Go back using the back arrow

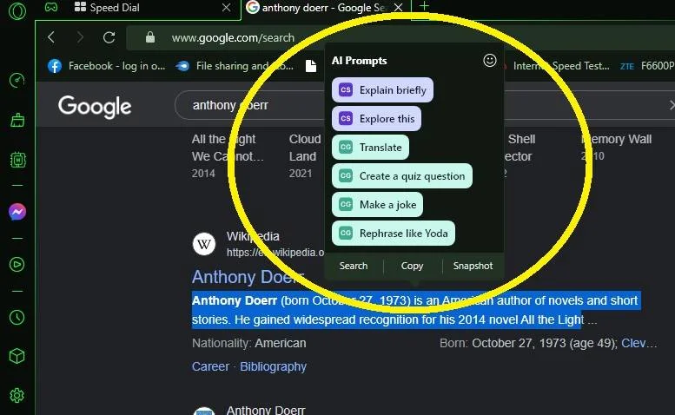(x=51, y=37)
